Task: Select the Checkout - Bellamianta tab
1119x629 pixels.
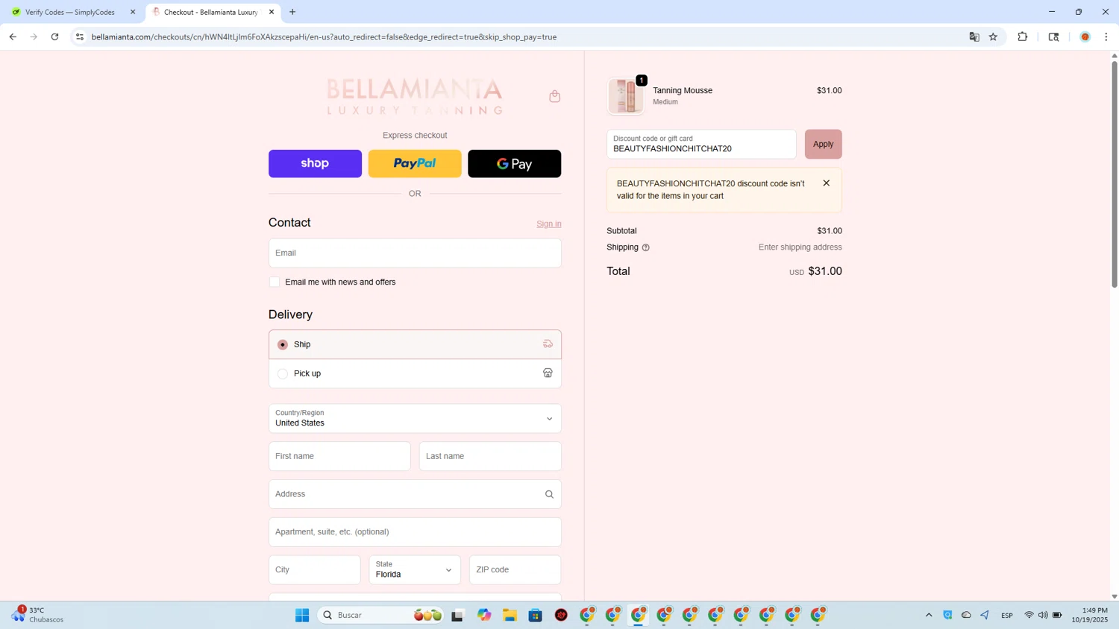Action: [210, 12]
